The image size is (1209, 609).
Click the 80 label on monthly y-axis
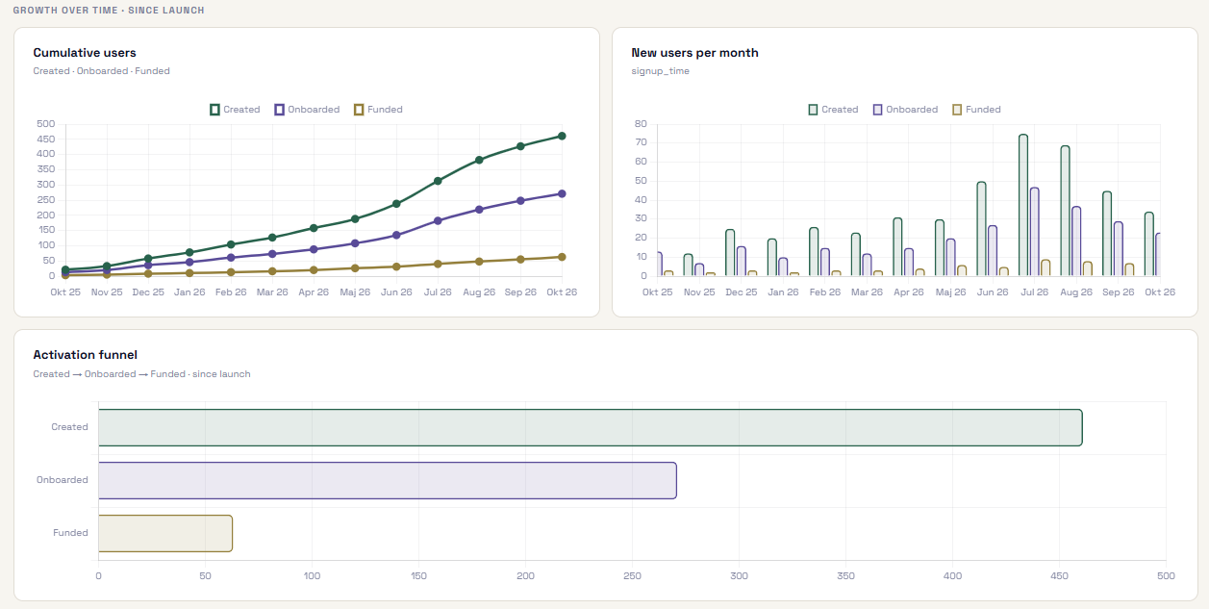[x=641, y=124]
